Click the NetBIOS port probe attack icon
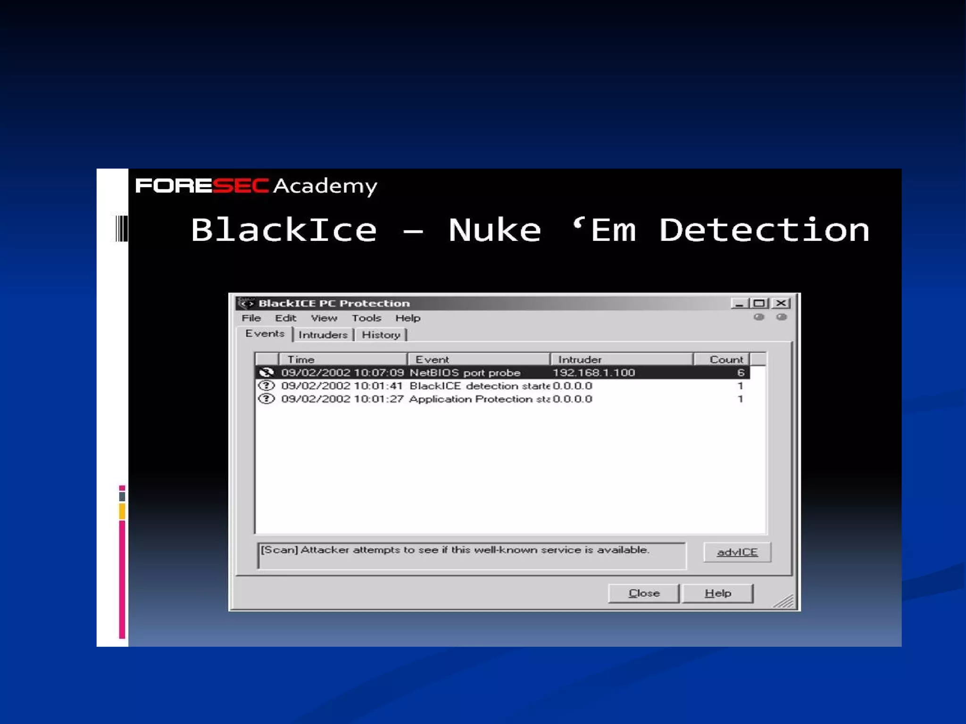The height and width of the screenshot is (724, 966). [x=266, y=372]
